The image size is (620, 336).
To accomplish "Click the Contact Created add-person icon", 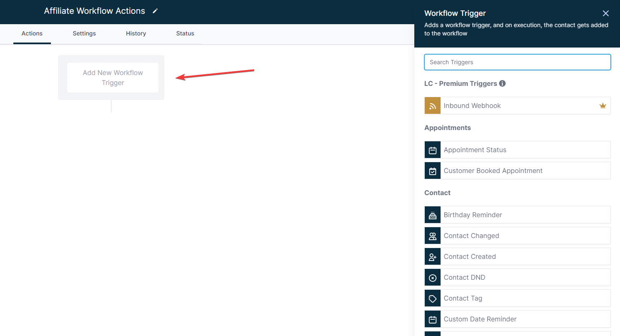I will click(433, 256).
